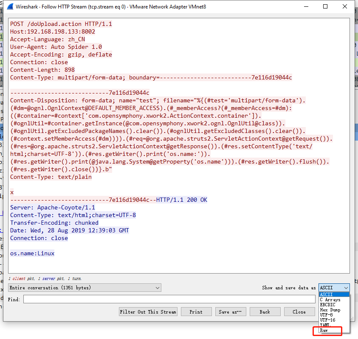Click Filter Out This Stream button

pyautogui.click(x=148, y=312)
